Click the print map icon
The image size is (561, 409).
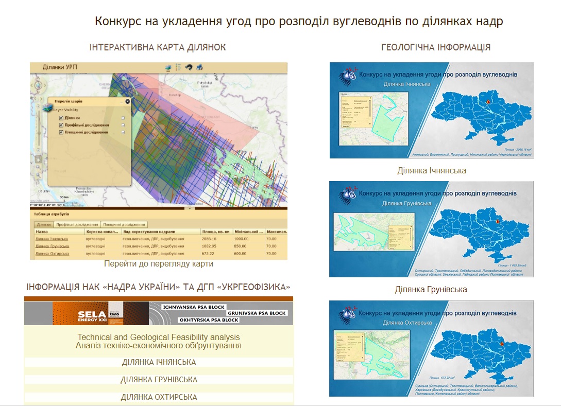click(199, 67)
